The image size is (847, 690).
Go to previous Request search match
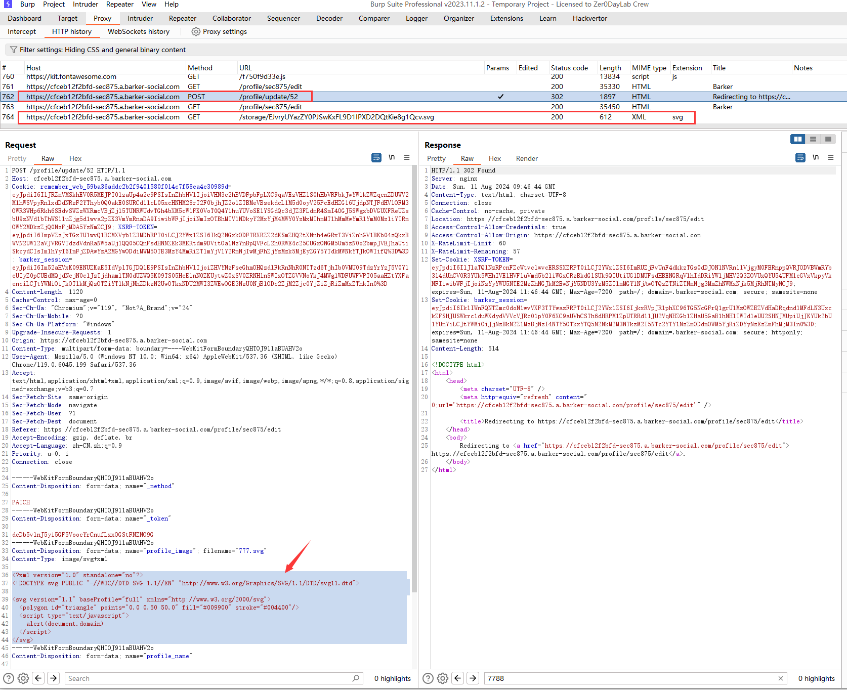[x=38, y=678]
